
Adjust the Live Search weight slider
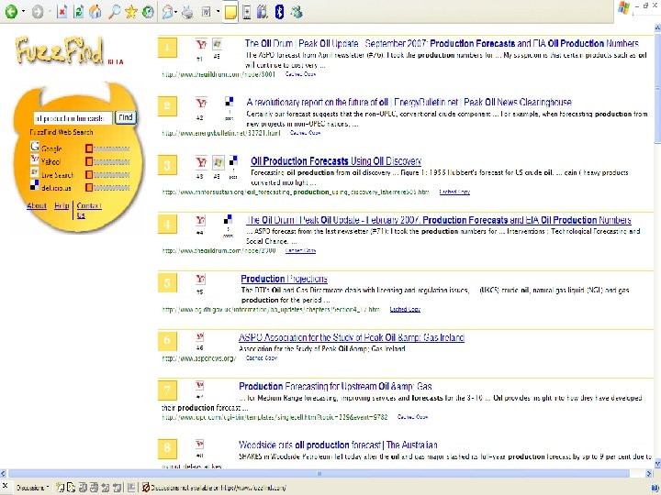tap(107, 175)
